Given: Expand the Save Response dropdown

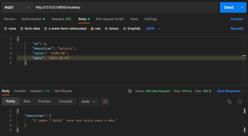Looking at the screenshot, I should pos(244,91).
